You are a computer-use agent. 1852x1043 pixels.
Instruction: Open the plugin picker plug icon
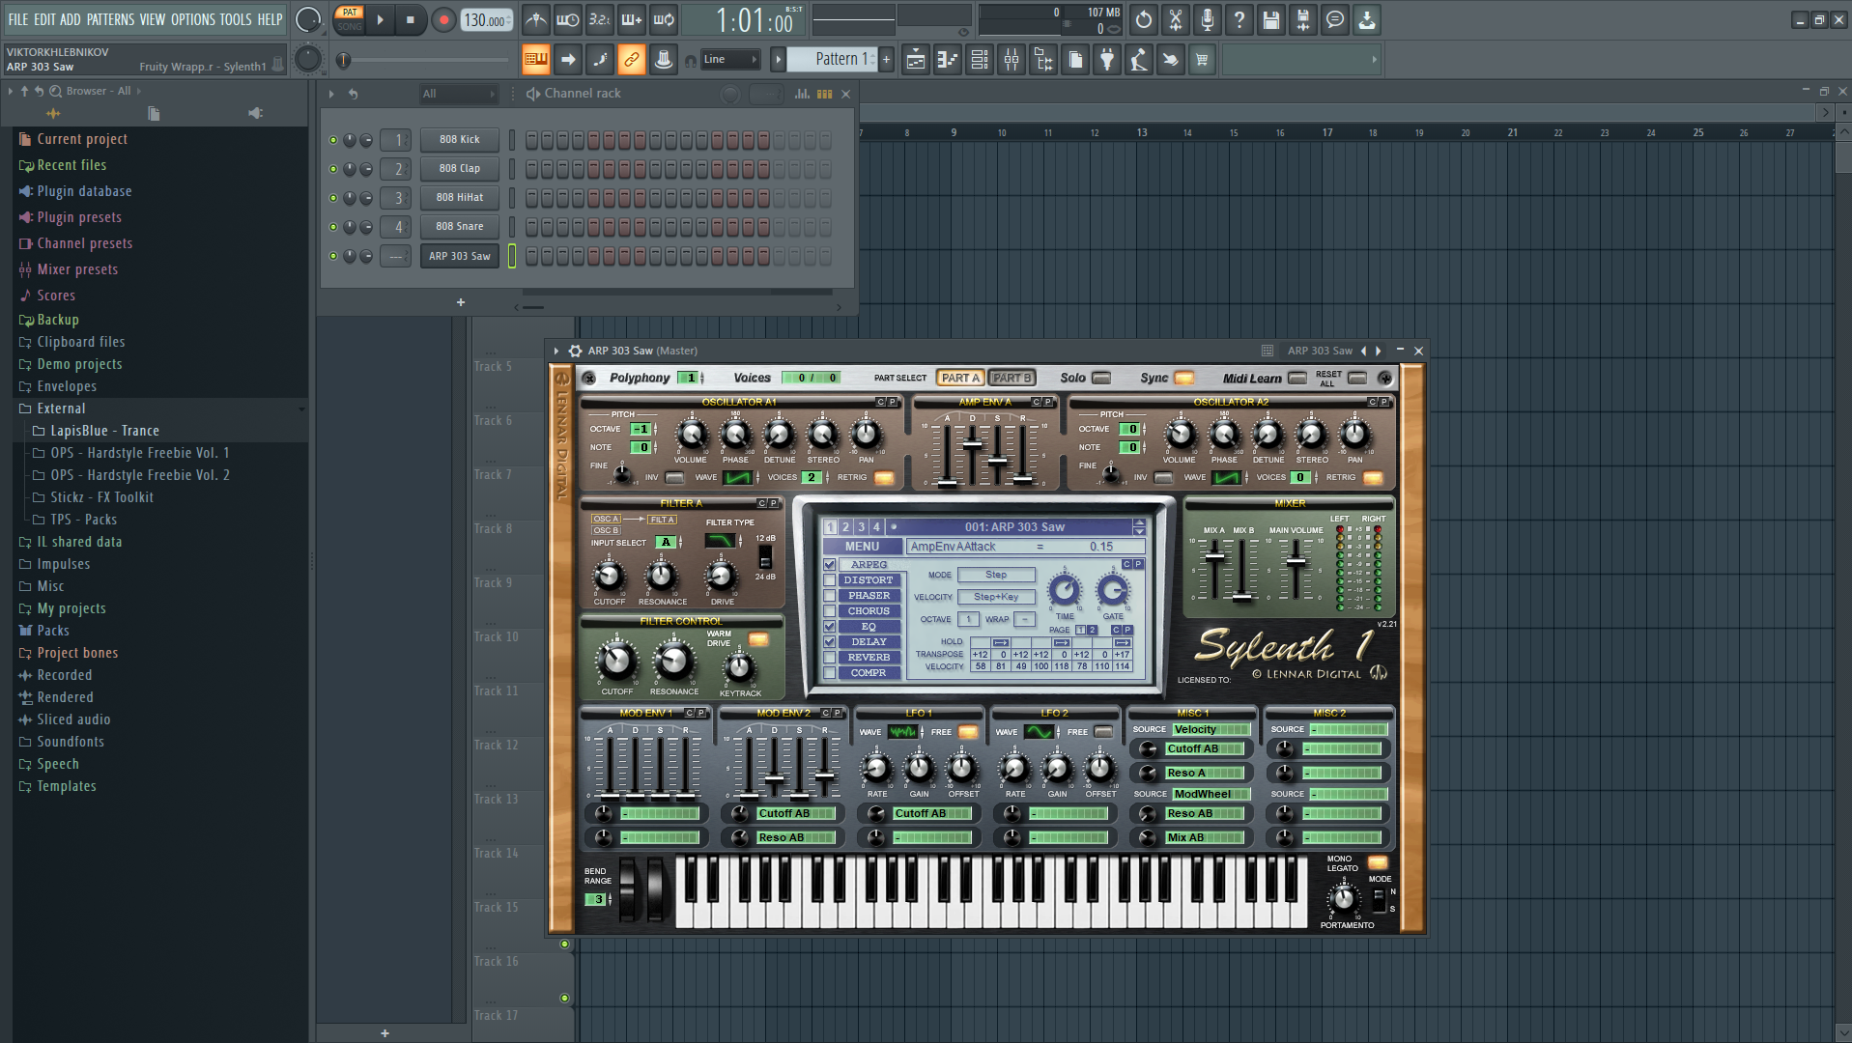(x=1107, y=60)
